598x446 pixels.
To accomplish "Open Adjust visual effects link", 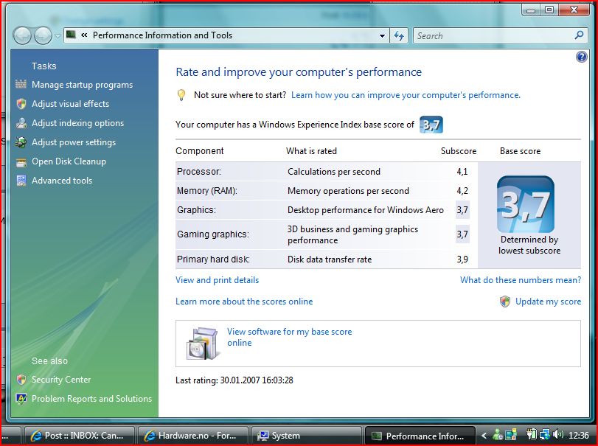I will click(x=70, y=104).
